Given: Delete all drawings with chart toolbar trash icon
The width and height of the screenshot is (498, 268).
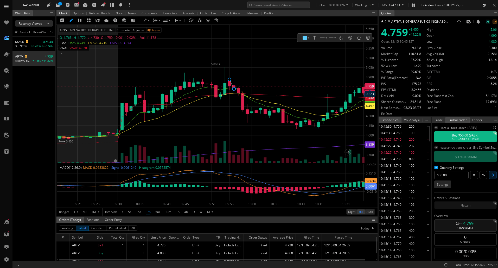Looking at the screenshot, I should click(x=216, y=20).
